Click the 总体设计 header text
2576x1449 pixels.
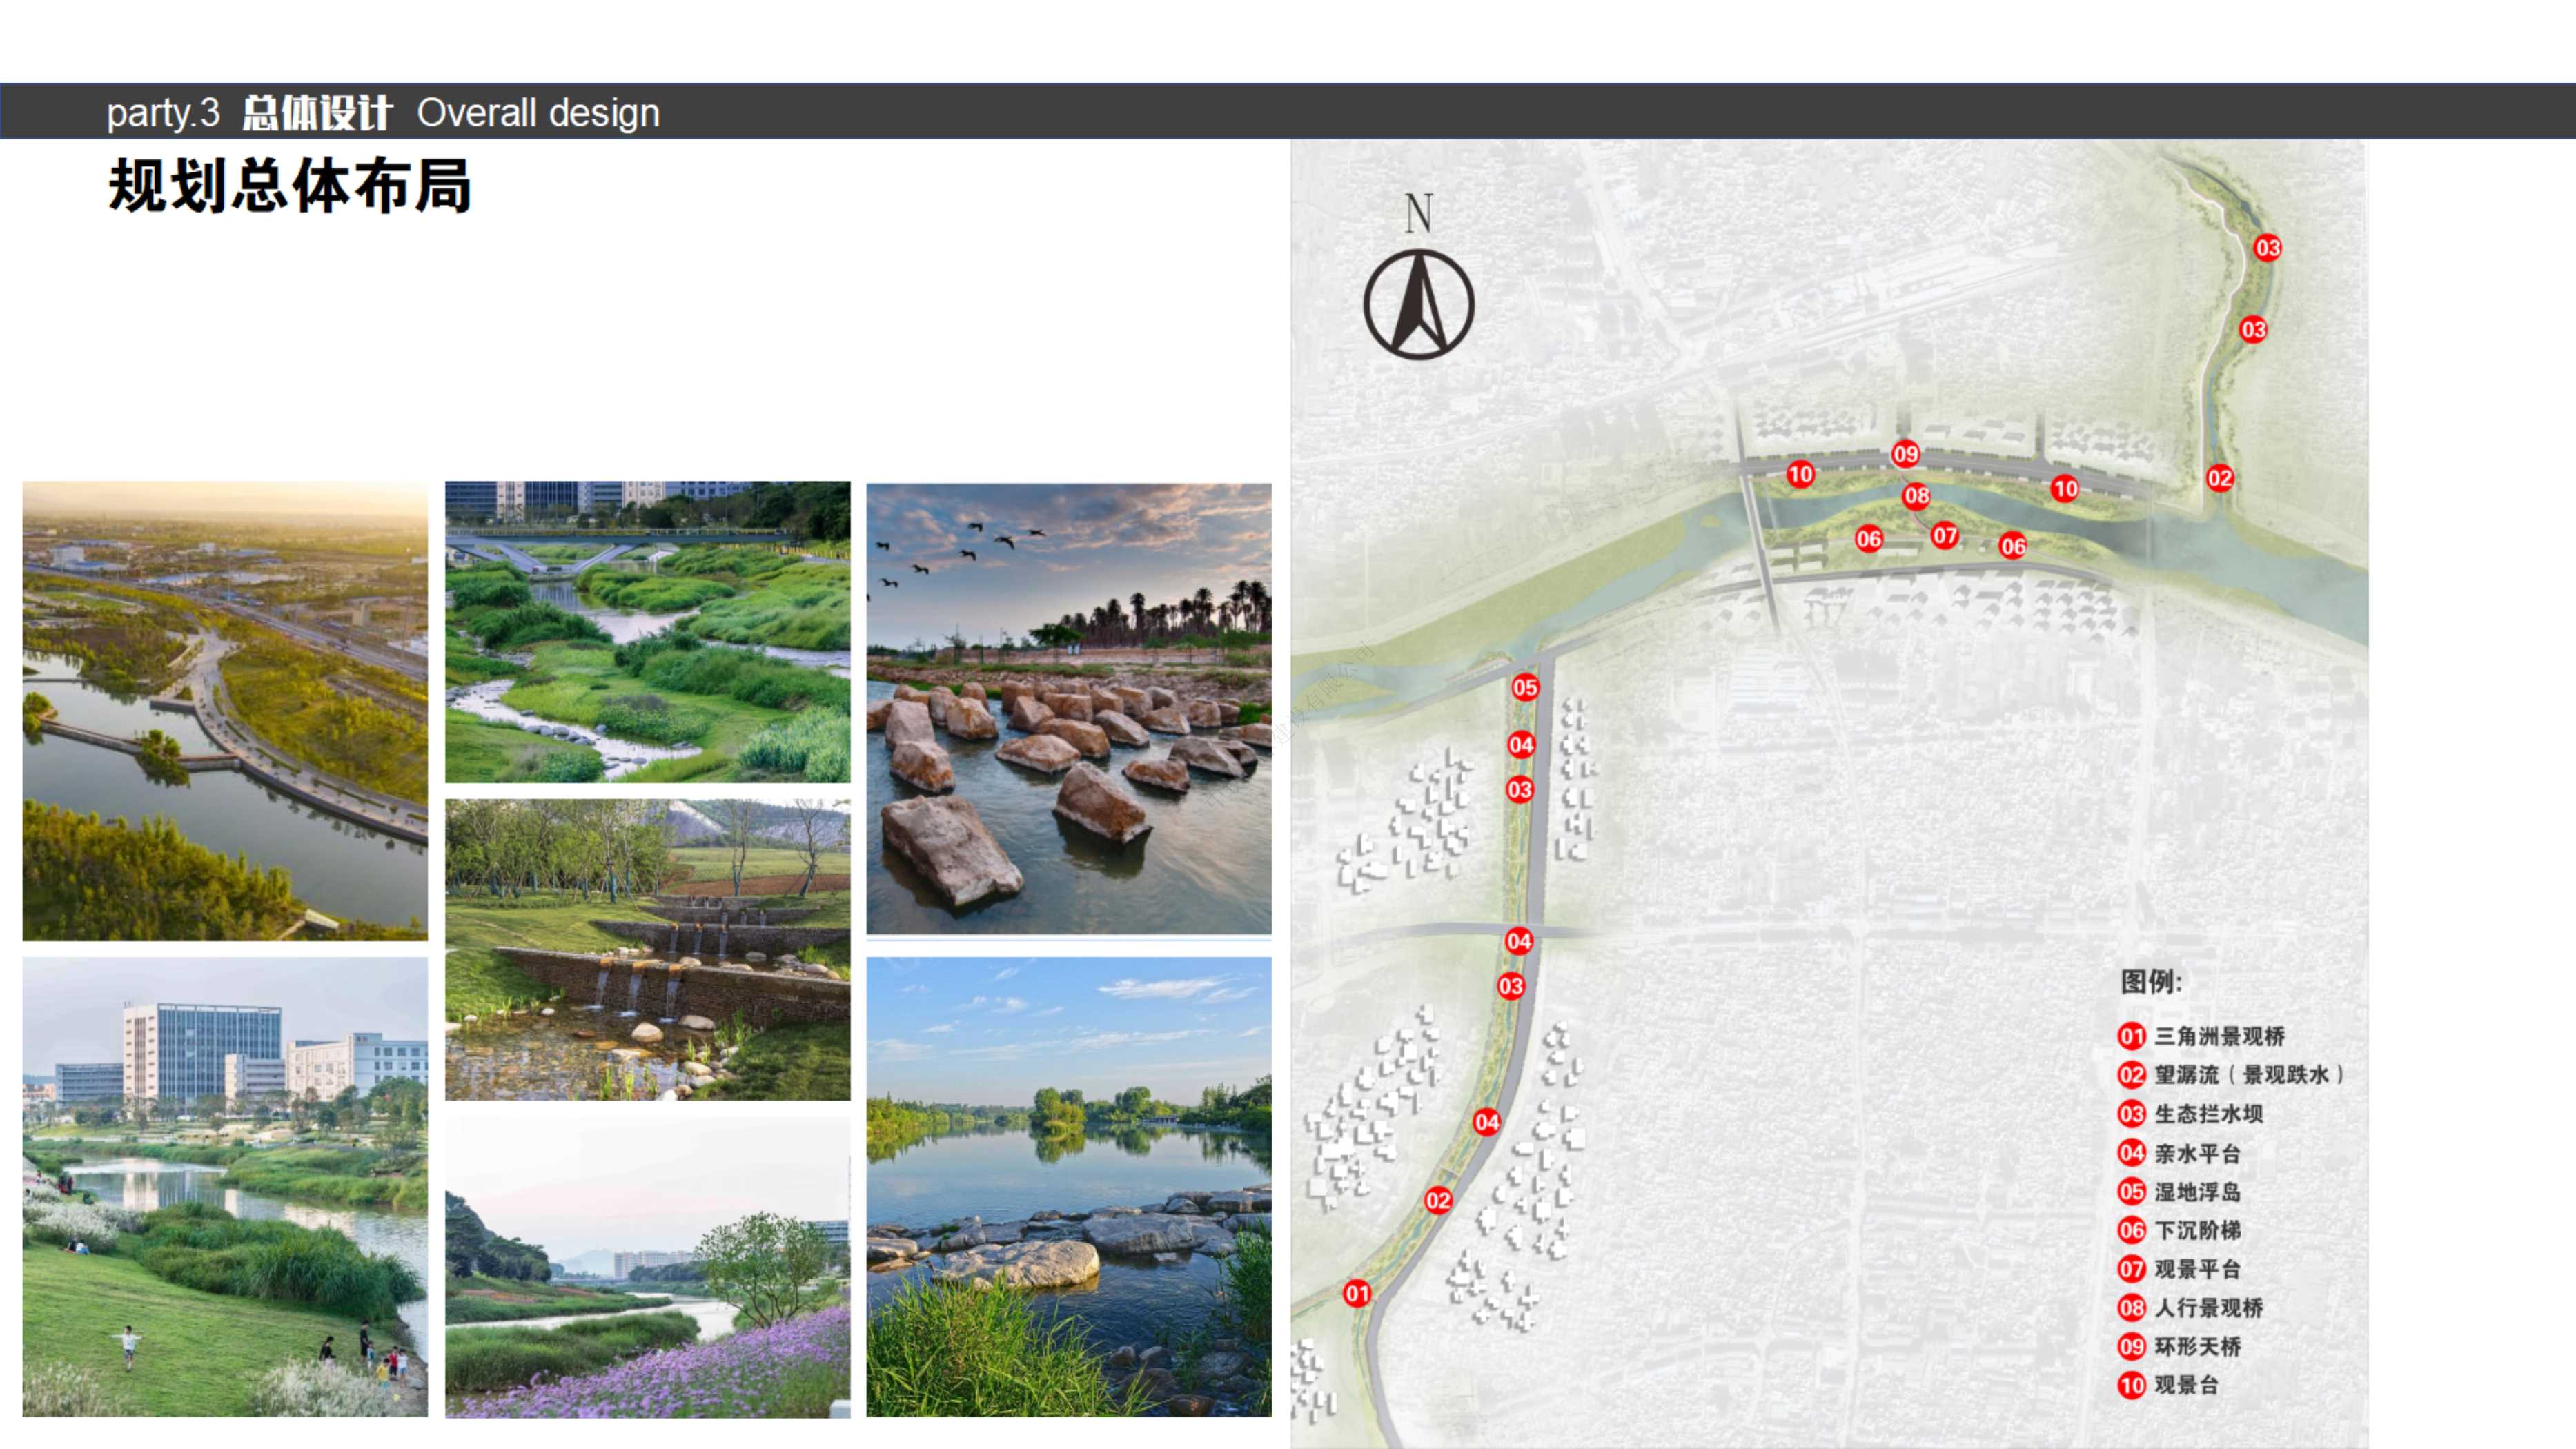coord(317,112)
